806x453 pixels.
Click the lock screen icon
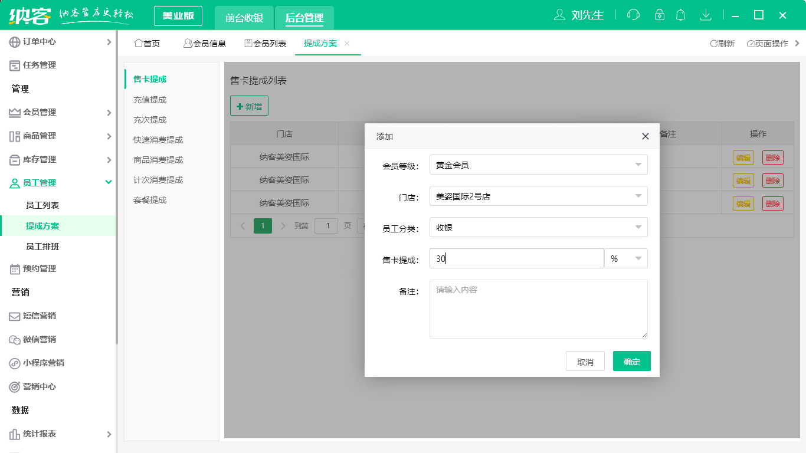[x=660, y=15]
